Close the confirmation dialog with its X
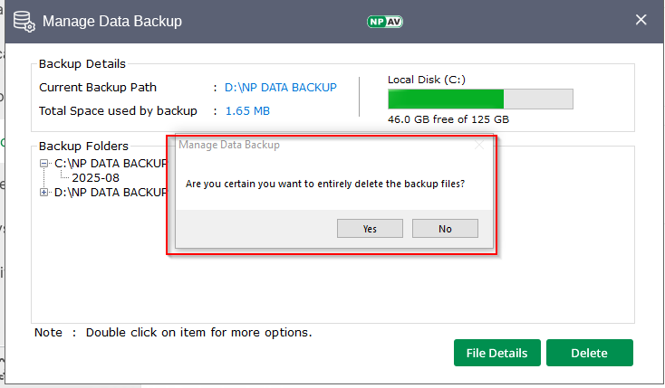This screenshot has height=388, width=665. [480, 145]
